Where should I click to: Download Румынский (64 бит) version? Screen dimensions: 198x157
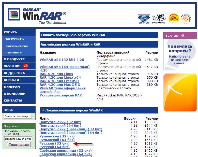coord(57,140)
